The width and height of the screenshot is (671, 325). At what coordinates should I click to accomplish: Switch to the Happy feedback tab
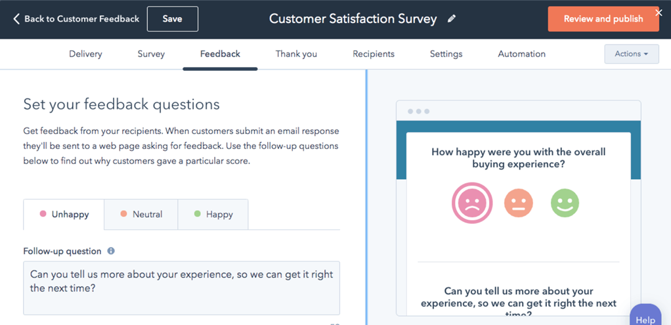pos(213,214)
